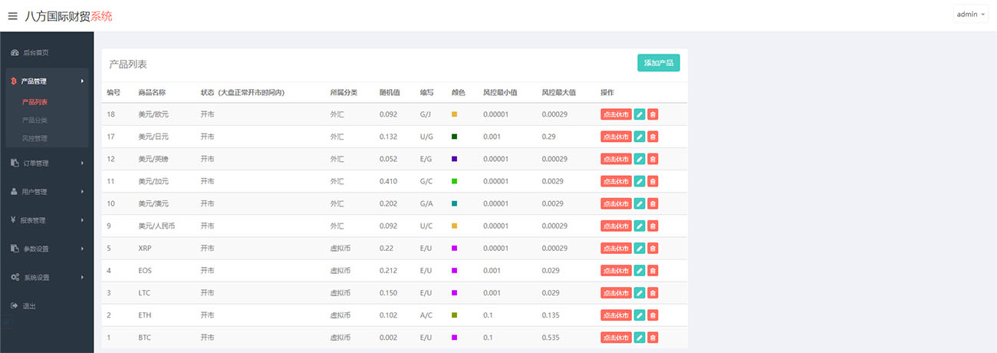997x353 pixels.
Task: Click 点击休市 for BTC row
Action: 616,337
